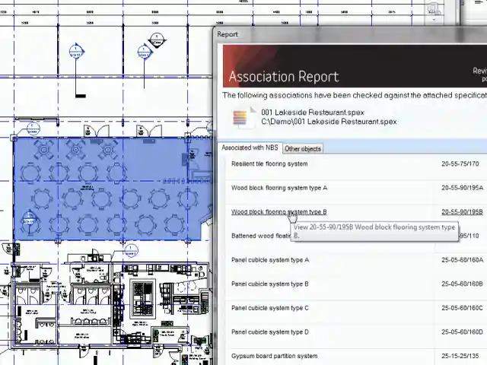Click clause code 25-05-60/160A

[x=462, y=260]
